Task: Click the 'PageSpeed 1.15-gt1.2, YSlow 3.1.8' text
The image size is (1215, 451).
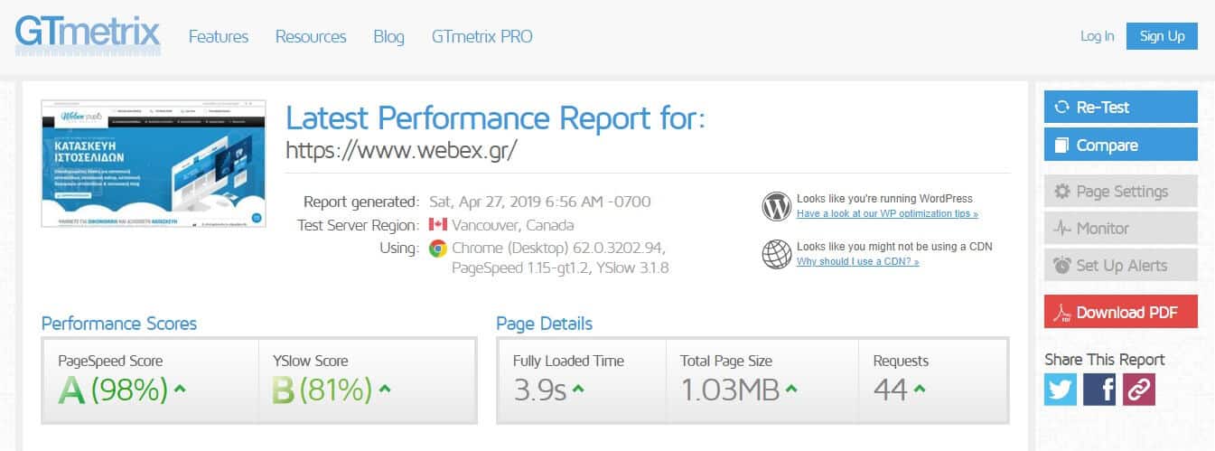Action: pos(560,268)
